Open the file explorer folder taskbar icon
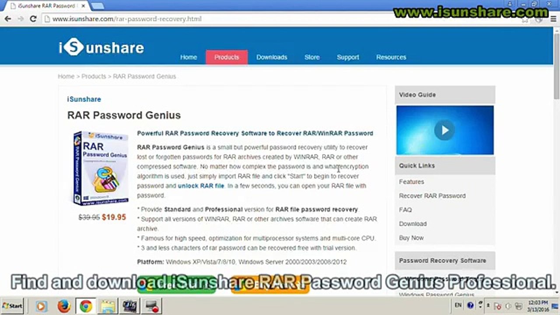Screen dimensions: 560x315 tap(107, 306)
